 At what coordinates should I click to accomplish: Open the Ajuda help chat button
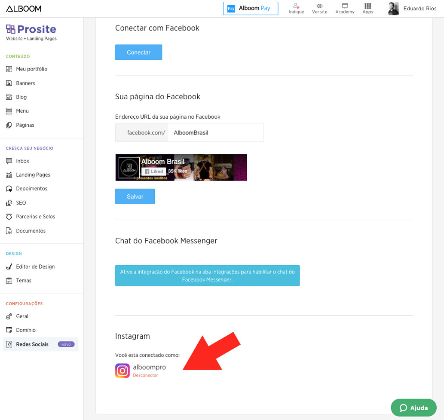[x=413, y=408]
